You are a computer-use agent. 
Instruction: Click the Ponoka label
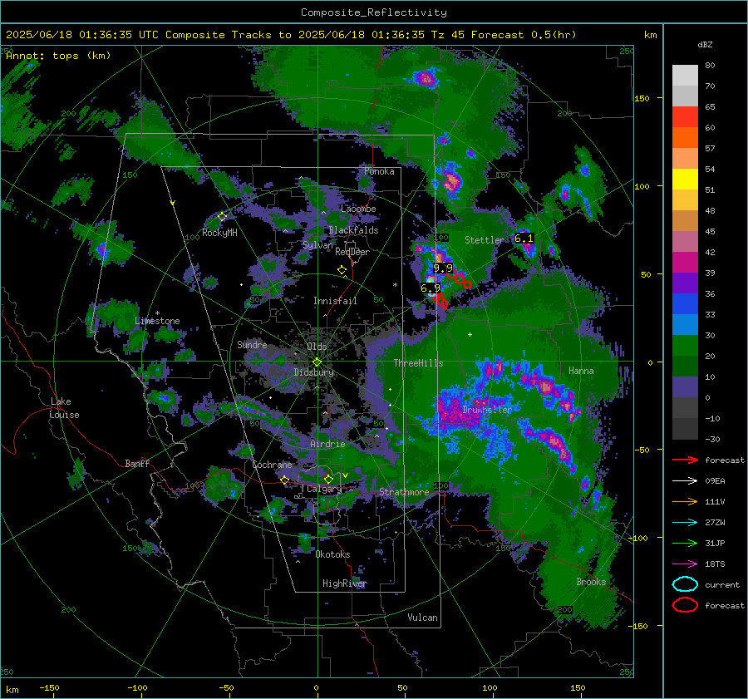click(x=379, y=171)
